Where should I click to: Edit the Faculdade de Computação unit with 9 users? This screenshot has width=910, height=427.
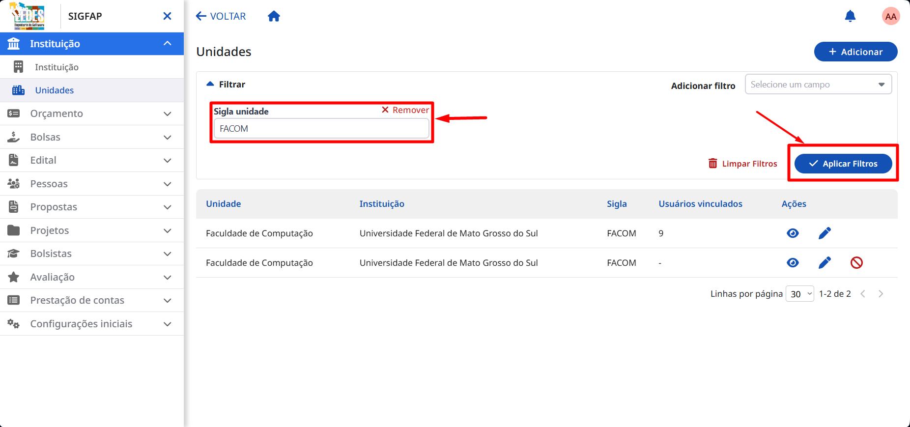pyautogui.click(x=825, y=233)
